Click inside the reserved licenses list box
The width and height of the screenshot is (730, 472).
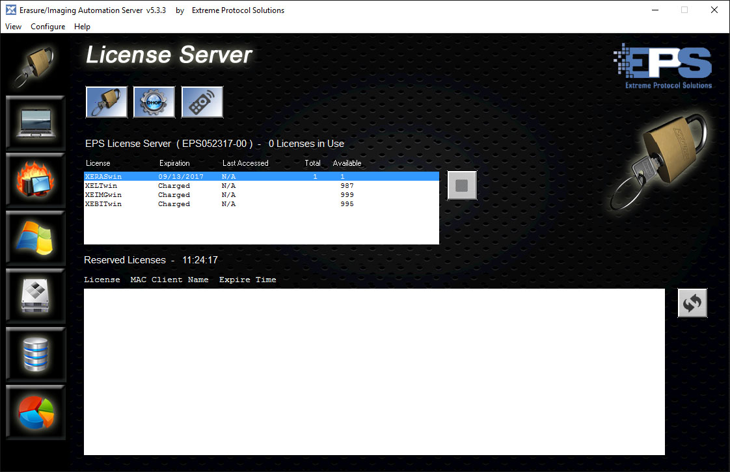374,372
